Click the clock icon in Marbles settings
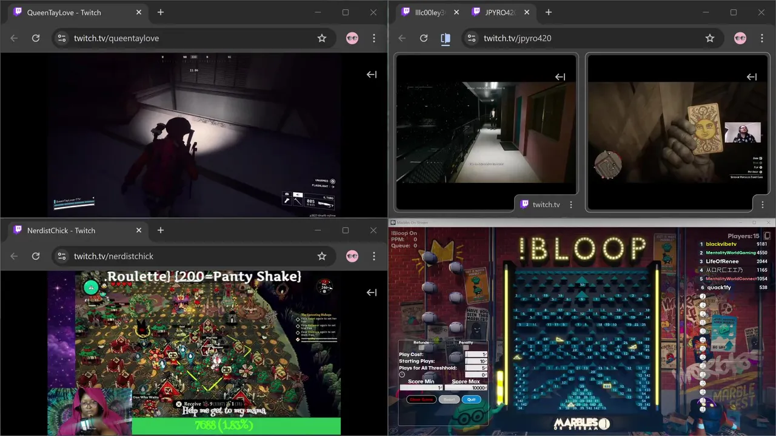776x436 pixels. [x=402, y=374]
